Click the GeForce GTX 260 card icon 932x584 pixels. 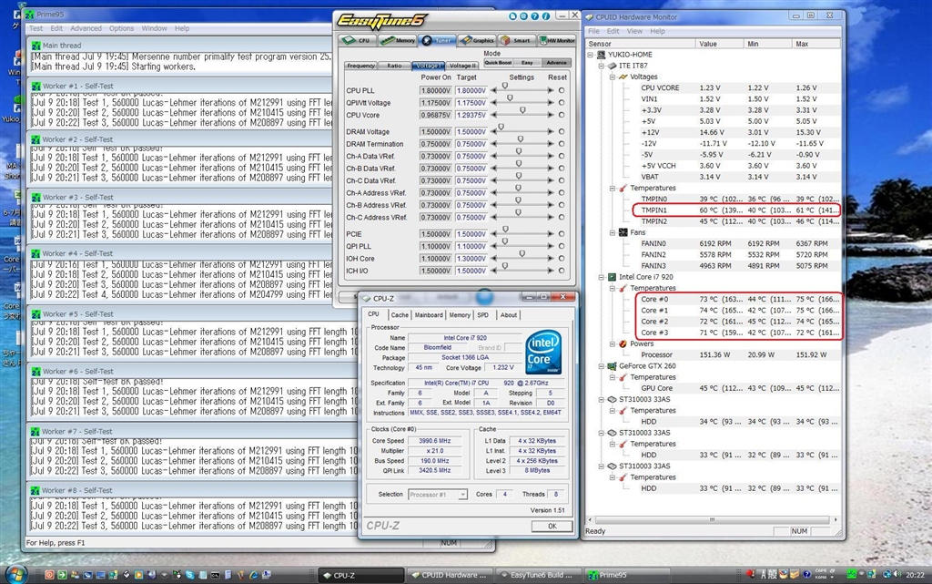[612, 366]
